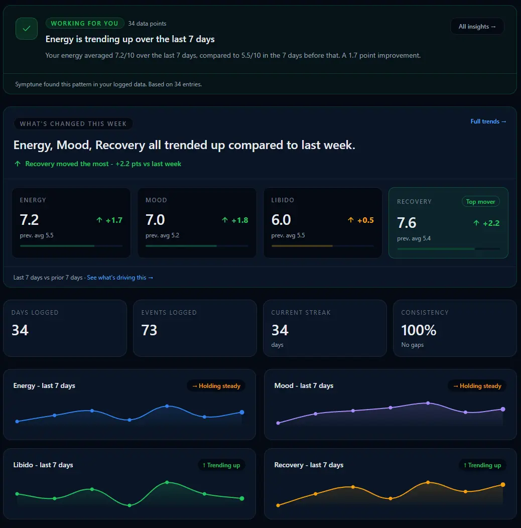Click Recovery moved the most summary text
Image resolution: width=521 pixels, height=528 pixels.
pyautogui.click(x=103, y=164)
